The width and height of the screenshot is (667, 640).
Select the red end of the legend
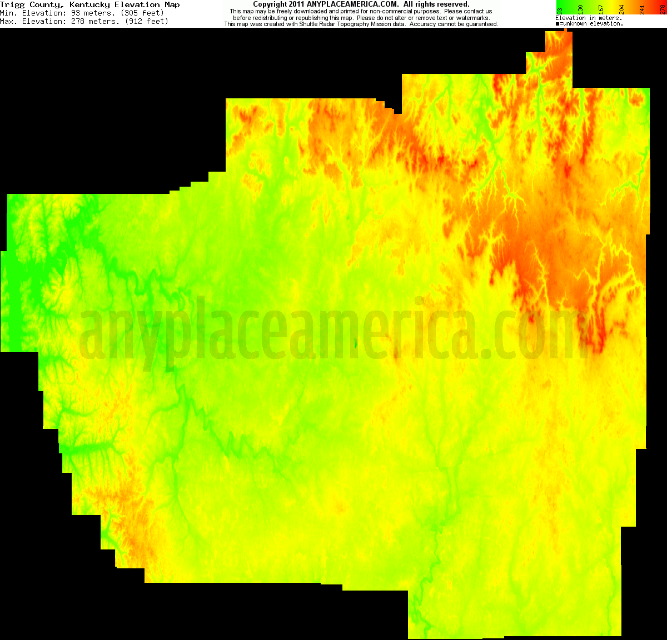664,4
